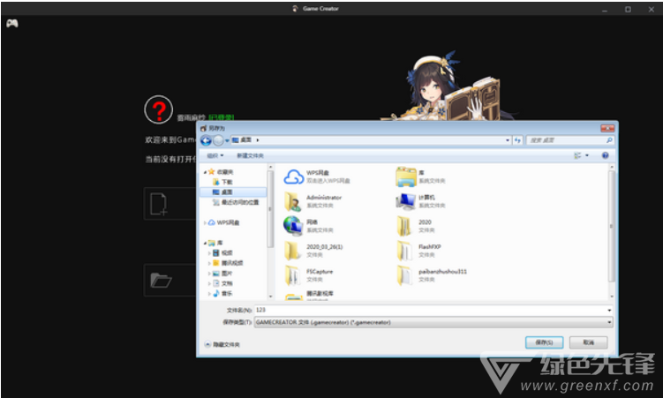Click the 取消 cancel button

tap(588, 342)
